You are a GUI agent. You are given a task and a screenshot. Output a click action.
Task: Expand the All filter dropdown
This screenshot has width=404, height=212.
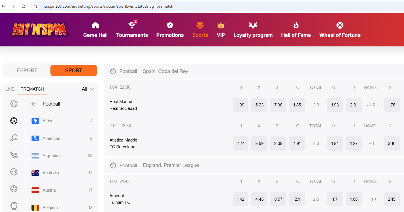coord(88,89)
